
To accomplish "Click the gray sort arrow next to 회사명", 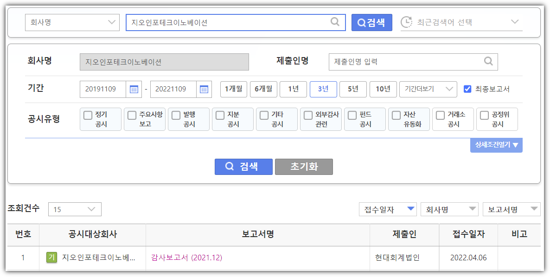I will click(x=473, y=209).
